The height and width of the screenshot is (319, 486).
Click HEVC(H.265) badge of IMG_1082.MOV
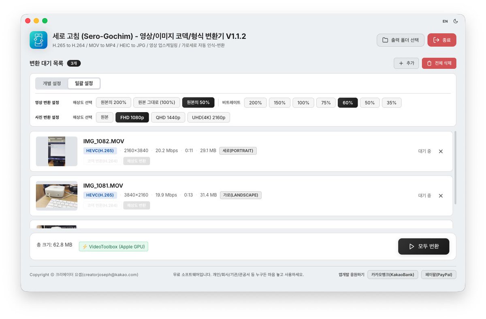[100, 151]
